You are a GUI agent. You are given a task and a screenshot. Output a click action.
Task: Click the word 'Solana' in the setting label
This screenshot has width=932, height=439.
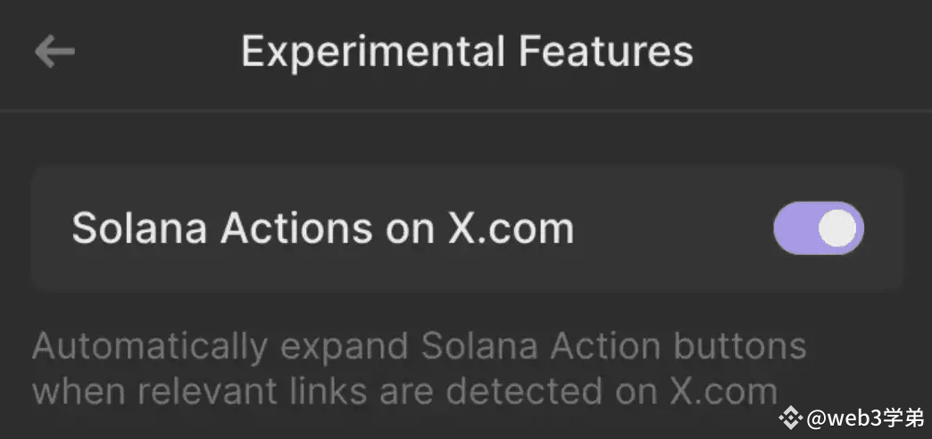pyautogui.click(x=139, y=228)
